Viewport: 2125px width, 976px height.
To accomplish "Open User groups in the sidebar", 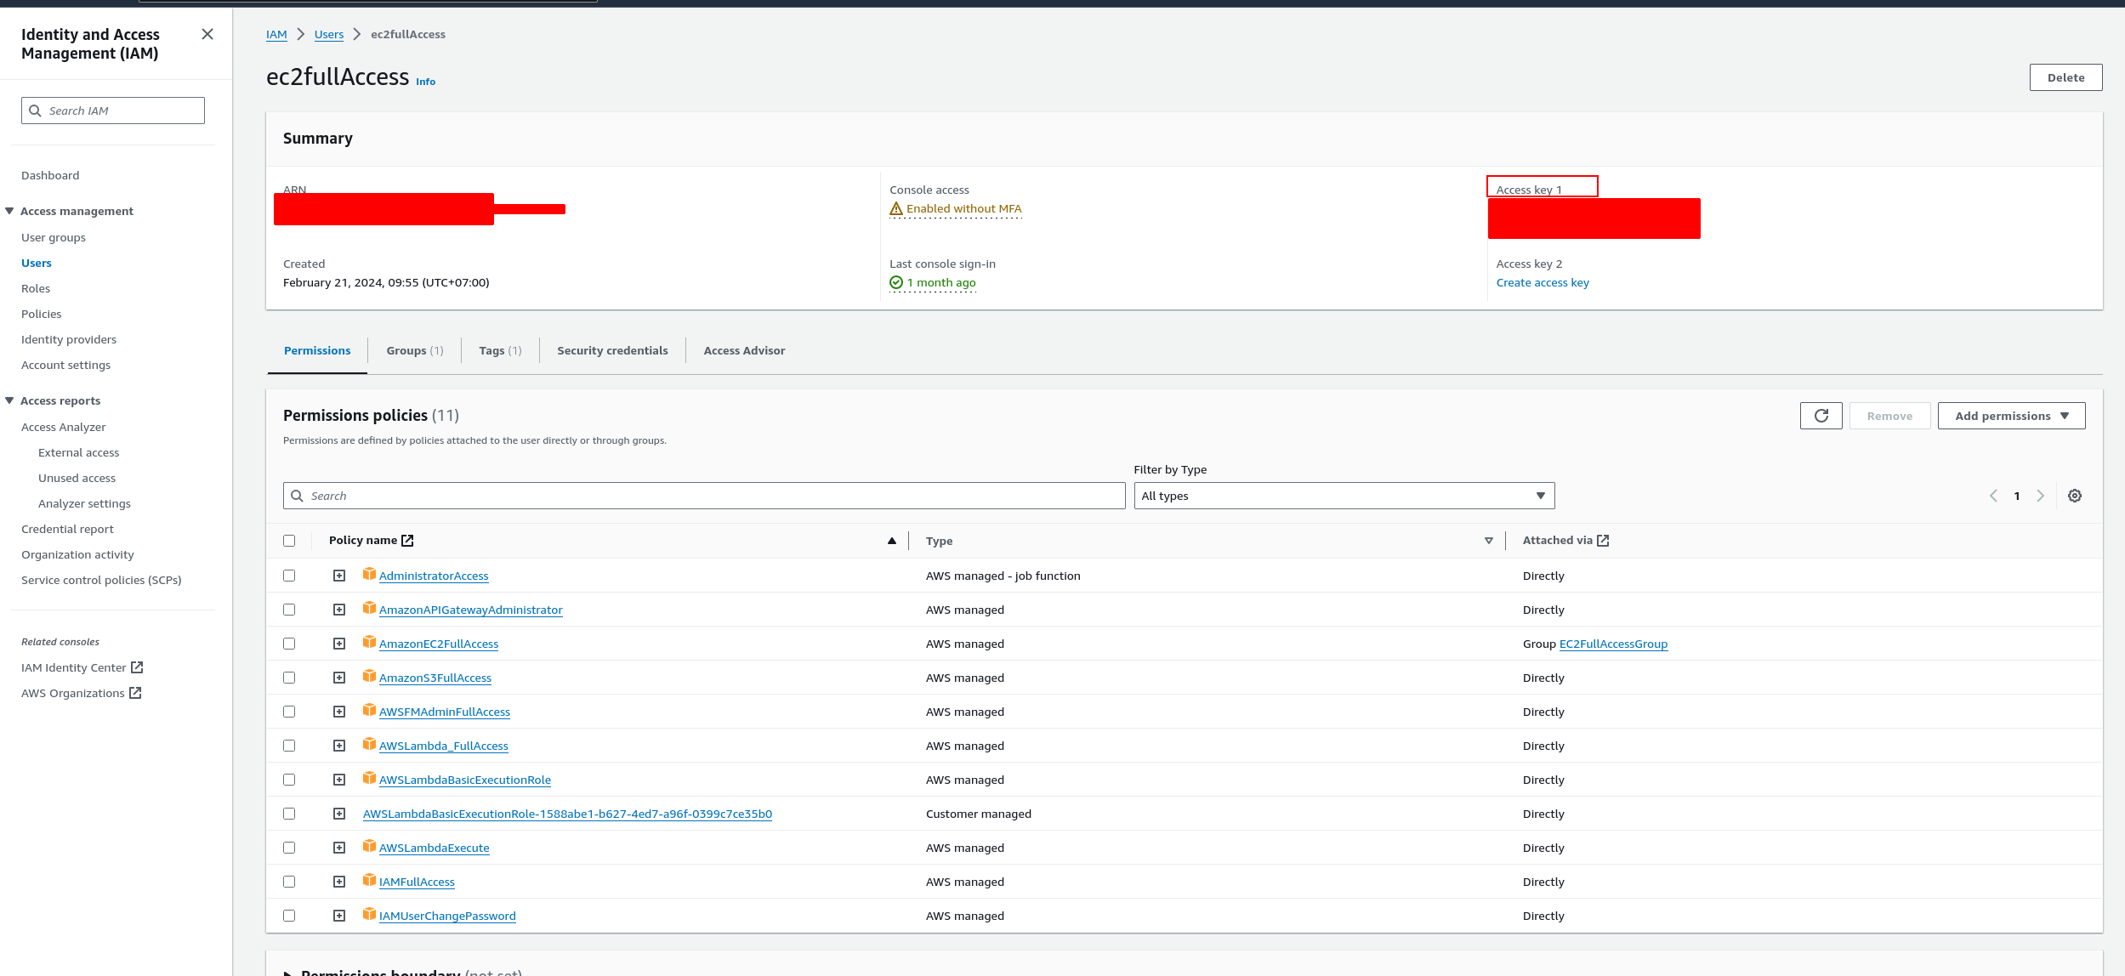I will (54, 237).
